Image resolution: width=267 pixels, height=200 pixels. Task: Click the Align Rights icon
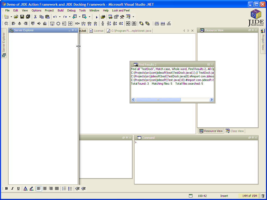pos(26,23)
